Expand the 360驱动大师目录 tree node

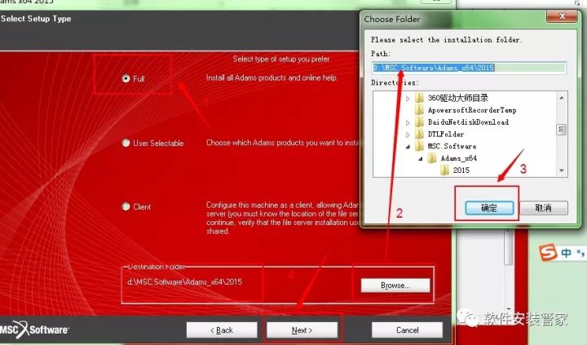tap(408, 97)
